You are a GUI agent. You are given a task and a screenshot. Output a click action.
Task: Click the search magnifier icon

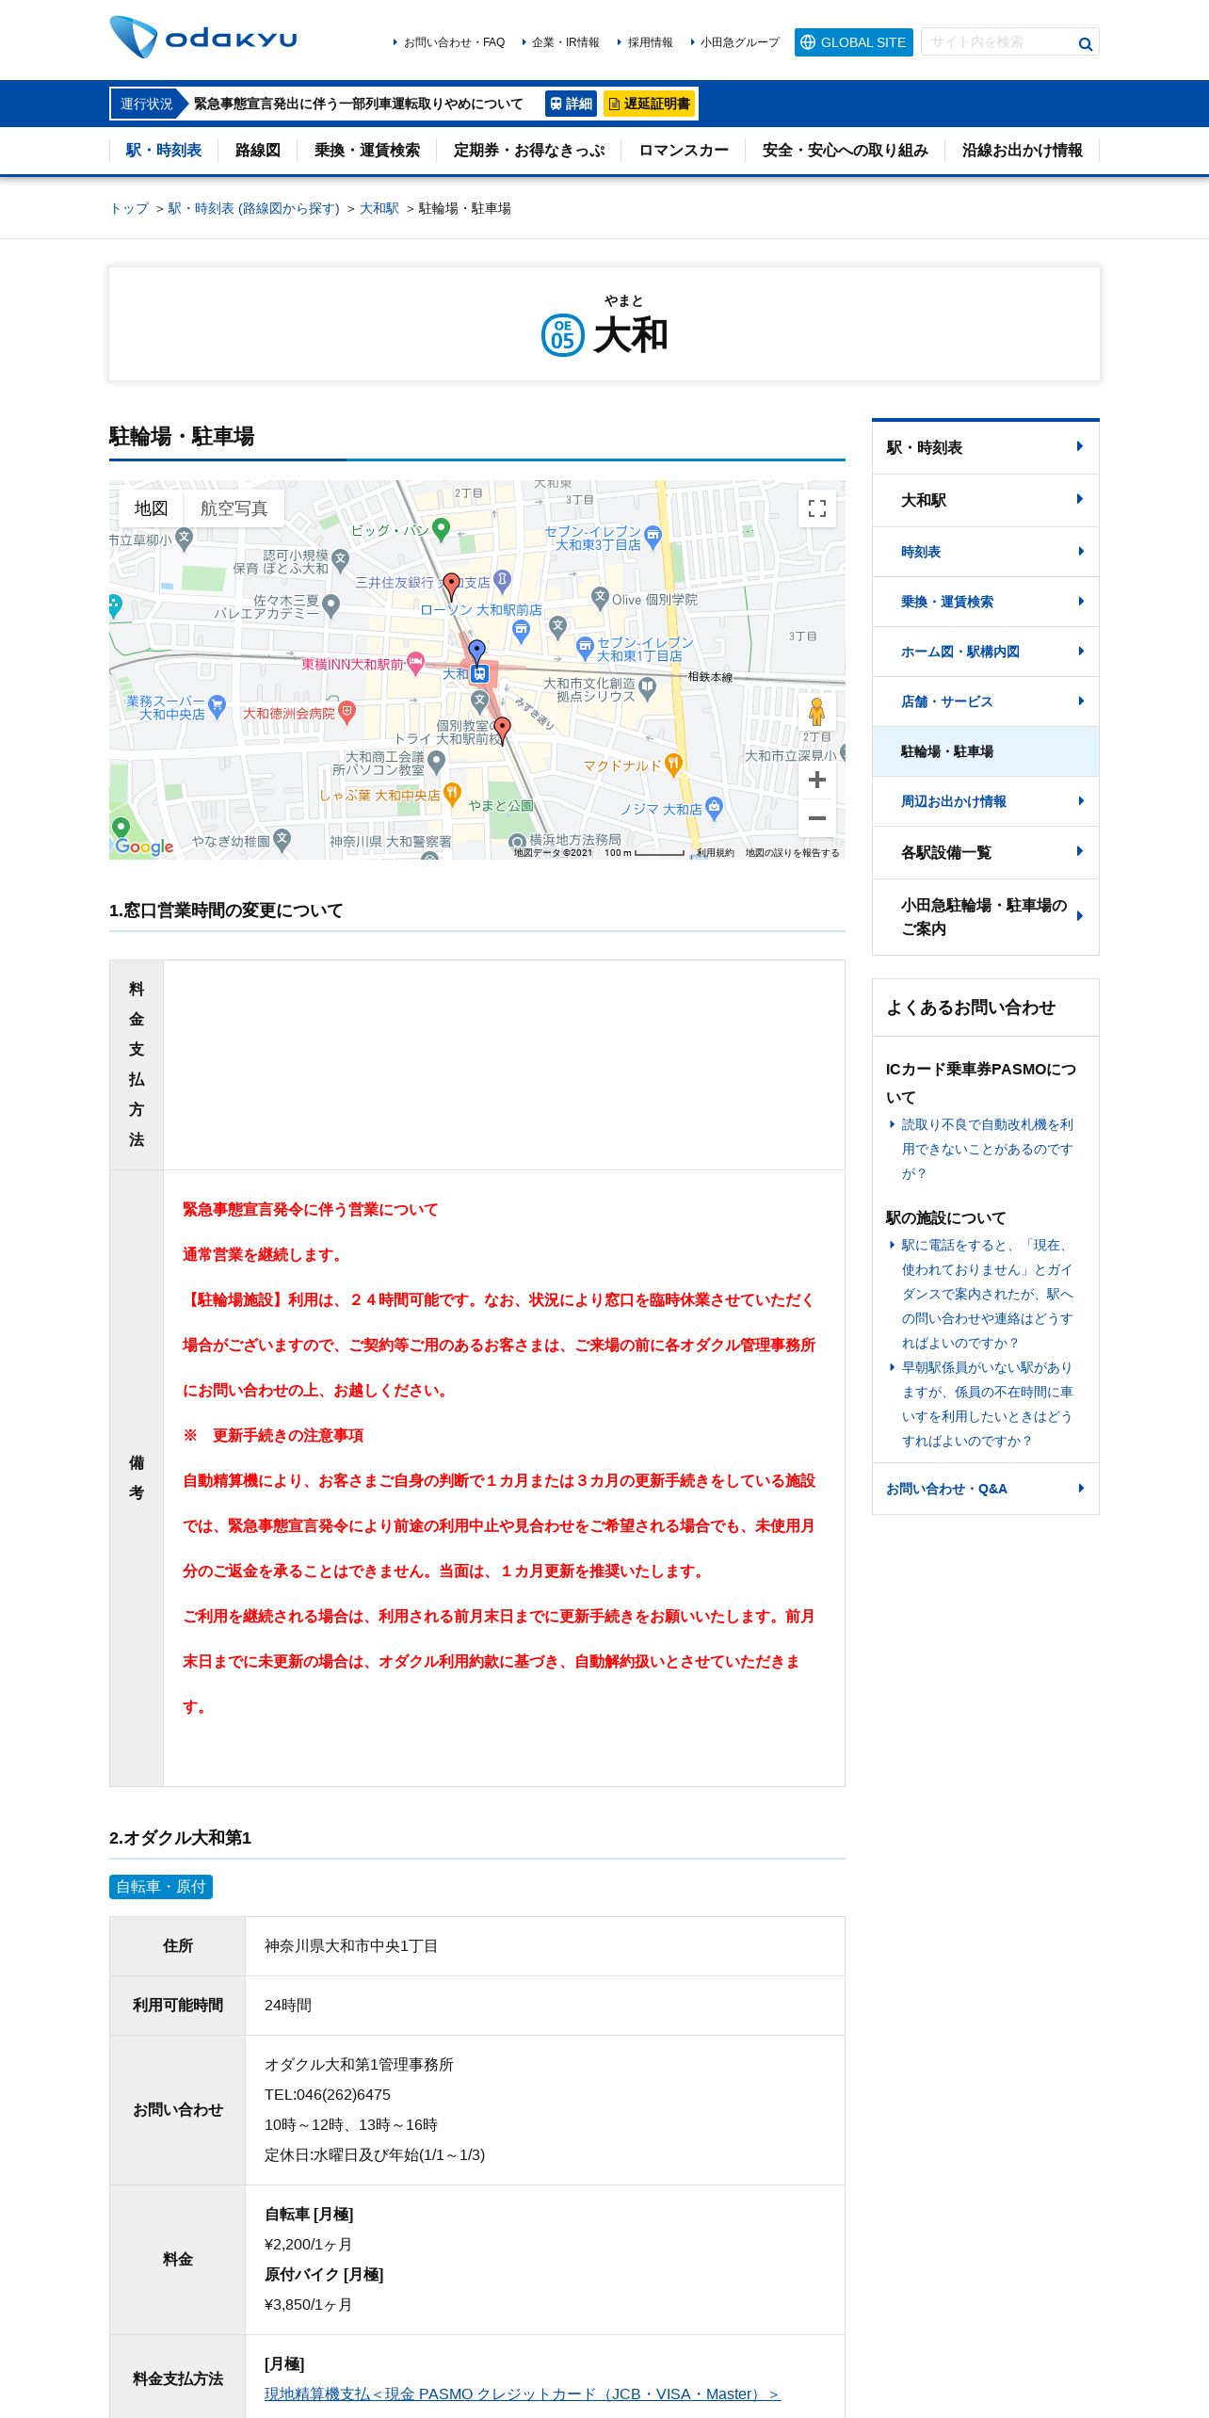tap(1085, 43)
